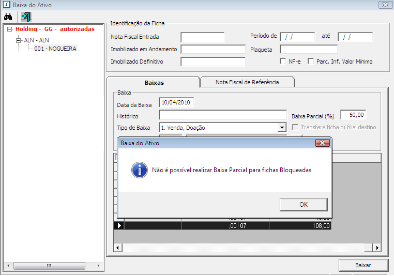Click the exit door toolbar icon
Image resolution: width=394 pixels, height=276 pixels.
26,17
